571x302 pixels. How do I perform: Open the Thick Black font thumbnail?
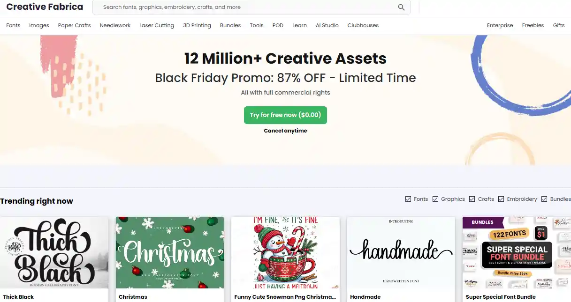pyautogui.click(x=54, y=253)
